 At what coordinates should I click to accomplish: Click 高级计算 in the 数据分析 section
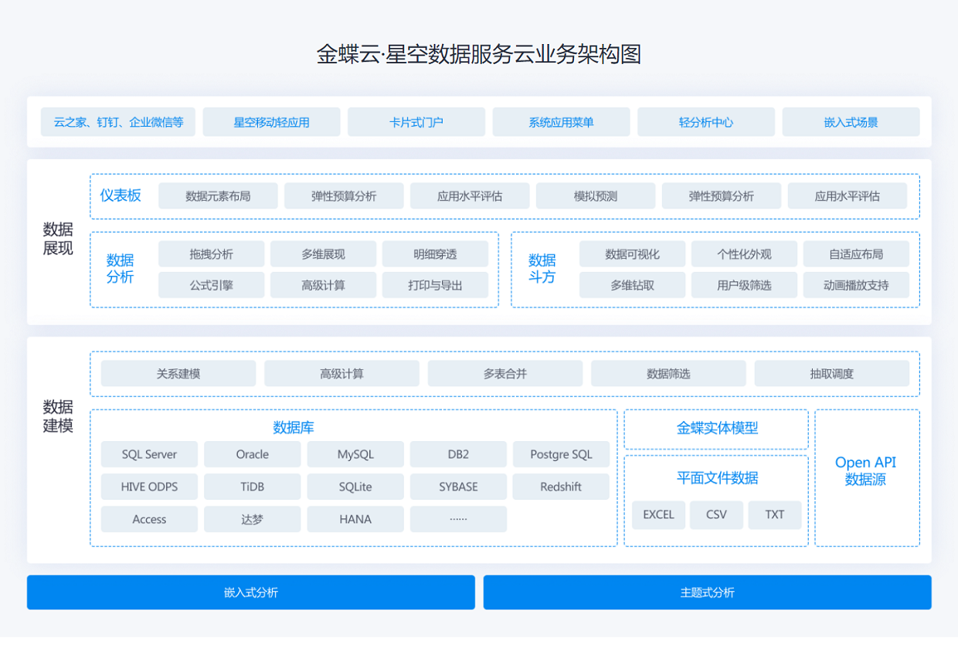pos(323,285)
